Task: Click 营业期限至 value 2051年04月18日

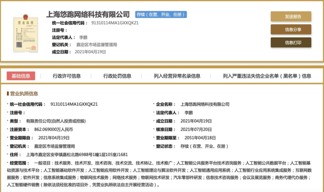Action: click(200, 138)
